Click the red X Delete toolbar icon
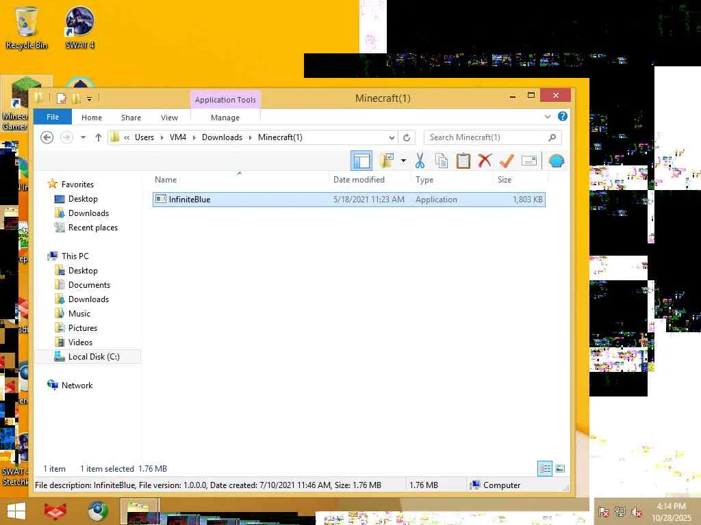This screenshot has width=701, height=525. [x=485, y=161]
